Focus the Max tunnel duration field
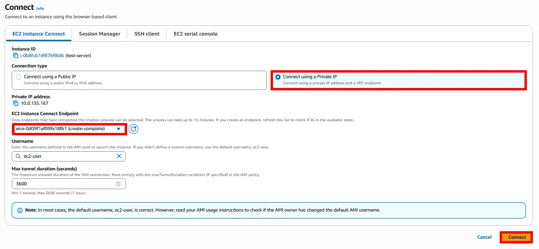 tap(68, 184)
